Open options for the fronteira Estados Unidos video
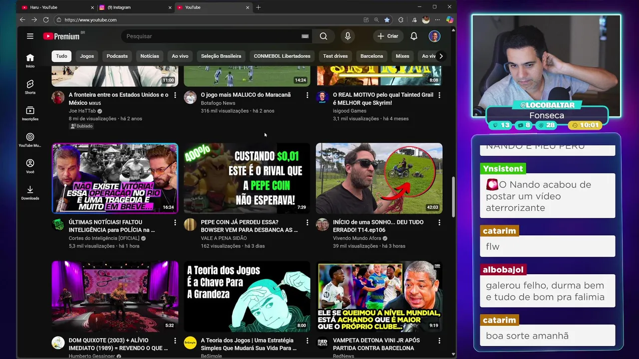The image size is (639, 359). [175, 95]
